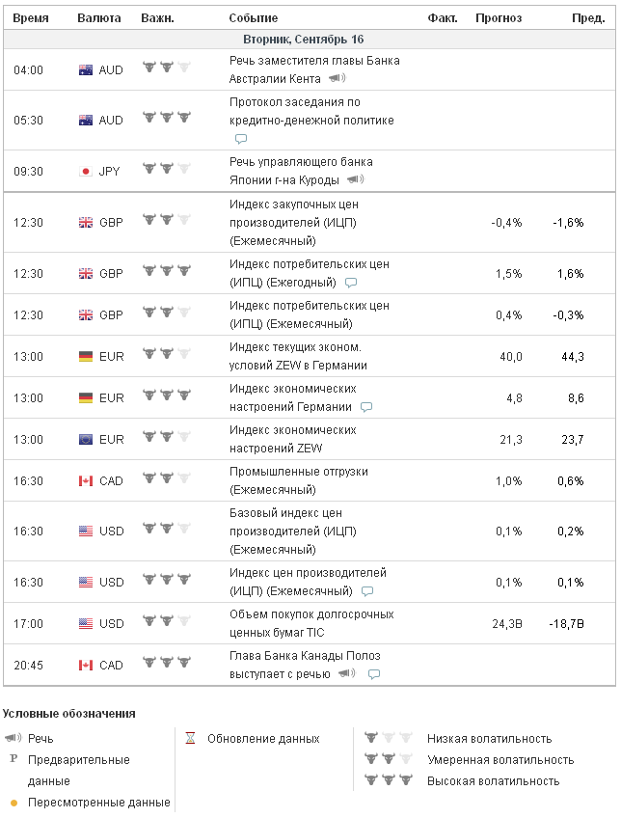Click hourglass icon next to Обновление данных
This screenshot has height=818, width=621.
[x=191, y=739]
